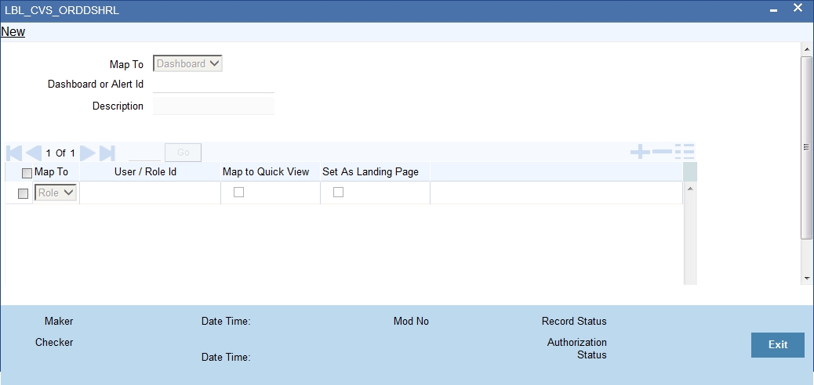Go to next page of grid records
Screen dimensions: 814x385
88,153
